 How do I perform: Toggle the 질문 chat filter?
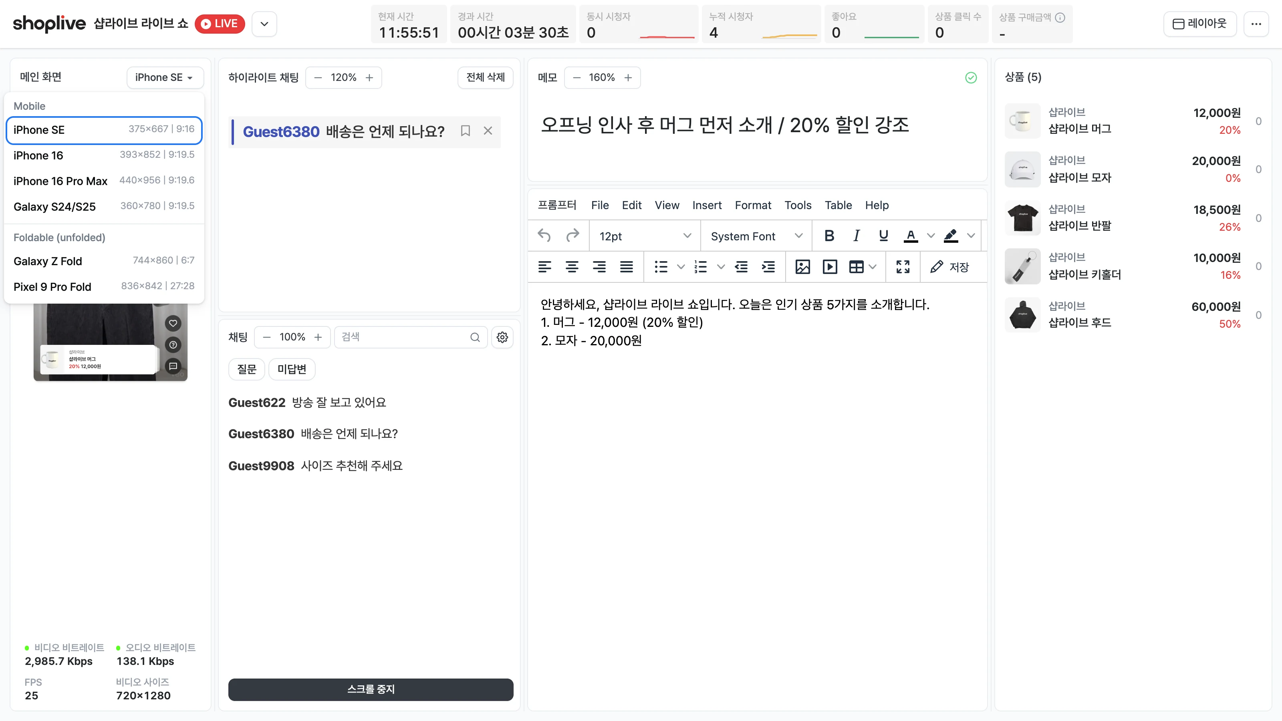(246, 369)
